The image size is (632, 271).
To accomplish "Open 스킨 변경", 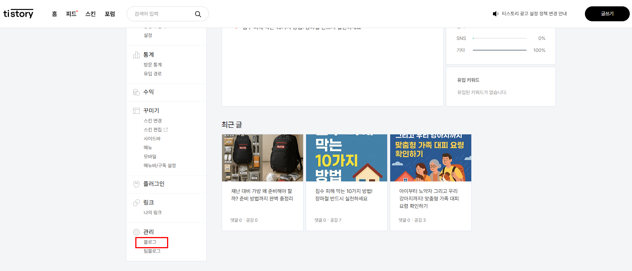I will coord(153,121).
